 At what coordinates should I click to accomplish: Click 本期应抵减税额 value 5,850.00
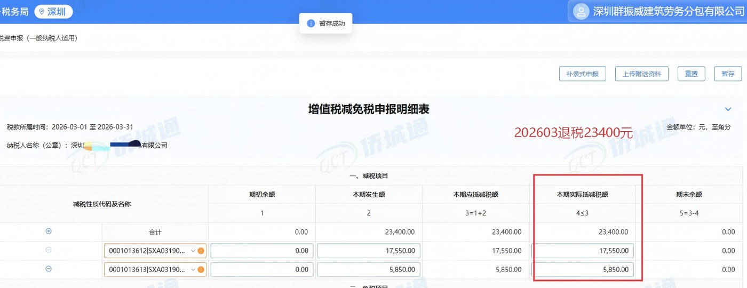[x=507, y=269]
